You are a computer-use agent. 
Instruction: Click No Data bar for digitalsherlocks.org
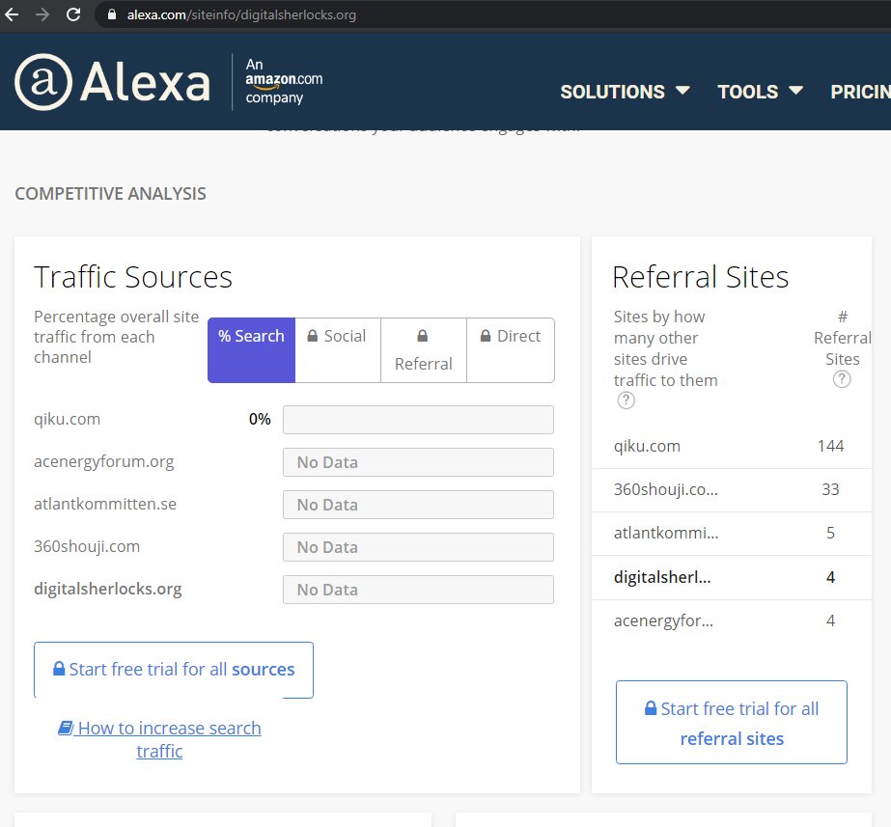pos(418,590)
